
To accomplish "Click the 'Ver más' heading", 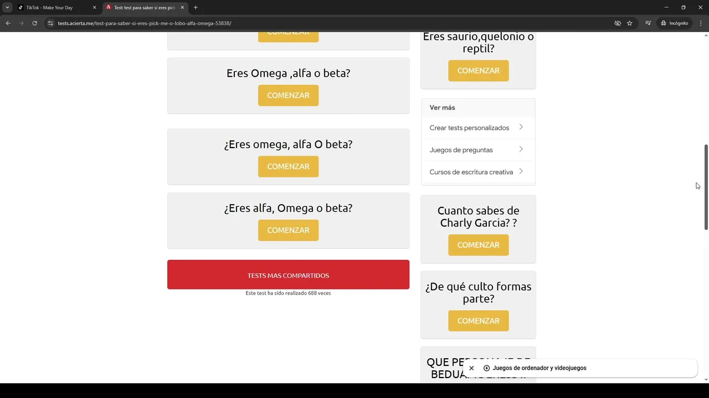I will (x=442, y=108).
